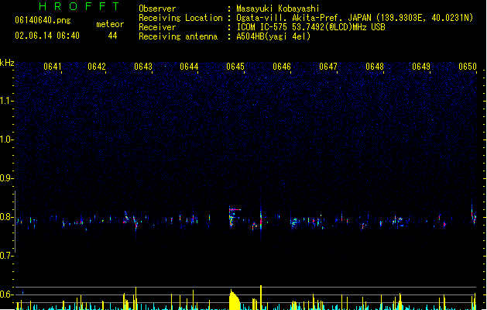Image resolution: width=487 pixels, height=310 pixels.
Task: Click time marker 0646
Action: click(282, 67)
